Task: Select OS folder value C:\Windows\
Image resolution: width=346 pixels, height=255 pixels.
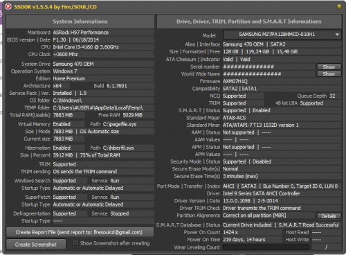Action: pyautogui.click(x=67, y=100)
